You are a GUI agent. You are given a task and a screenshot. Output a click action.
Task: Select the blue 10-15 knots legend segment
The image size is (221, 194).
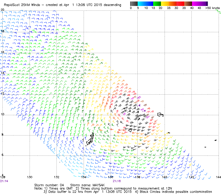(x=149, y=4)
